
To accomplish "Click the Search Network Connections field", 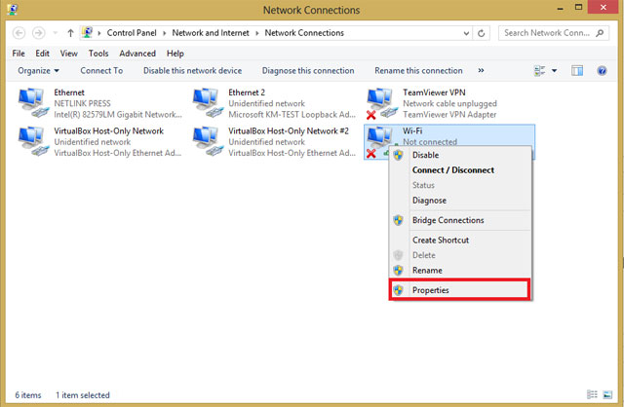I will click(x=554, y=33).
